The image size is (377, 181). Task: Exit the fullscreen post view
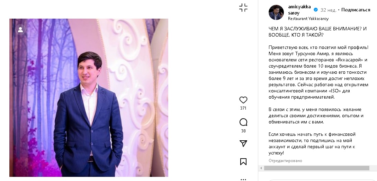click(243, 8)
